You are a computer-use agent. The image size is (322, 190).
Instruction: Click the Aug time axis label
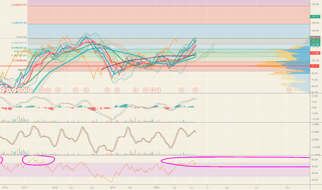tap(92, 188)
